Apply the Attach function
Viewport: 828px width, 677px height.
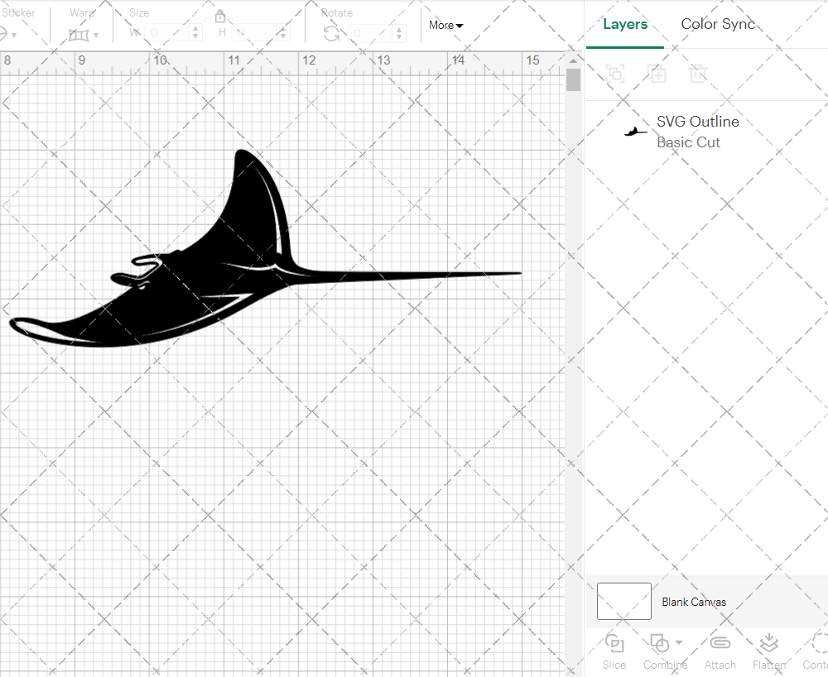pyautogui.click(x=720, y=652)
